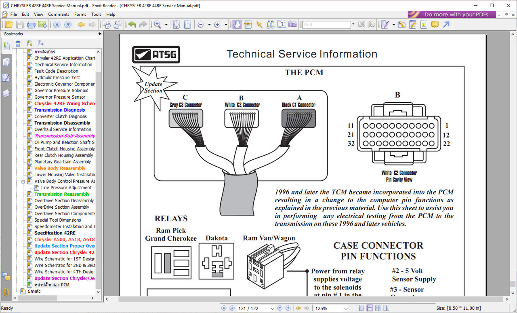Viewport: 517px width, 313px height.
Task: Go to next page toolbar arrow
Action: [x=68, y=25]
